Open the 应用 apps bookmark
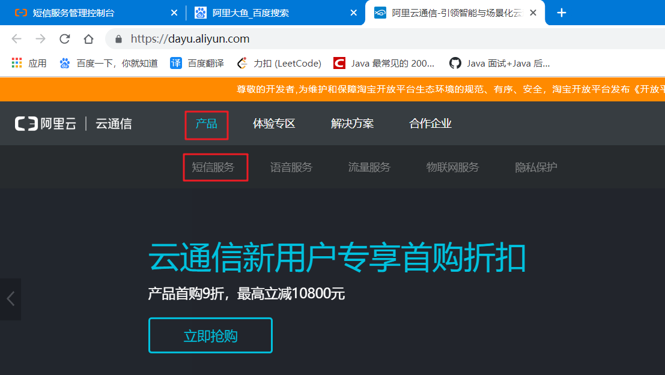Screen dimensions: 665x375 [x=29, y=63]
